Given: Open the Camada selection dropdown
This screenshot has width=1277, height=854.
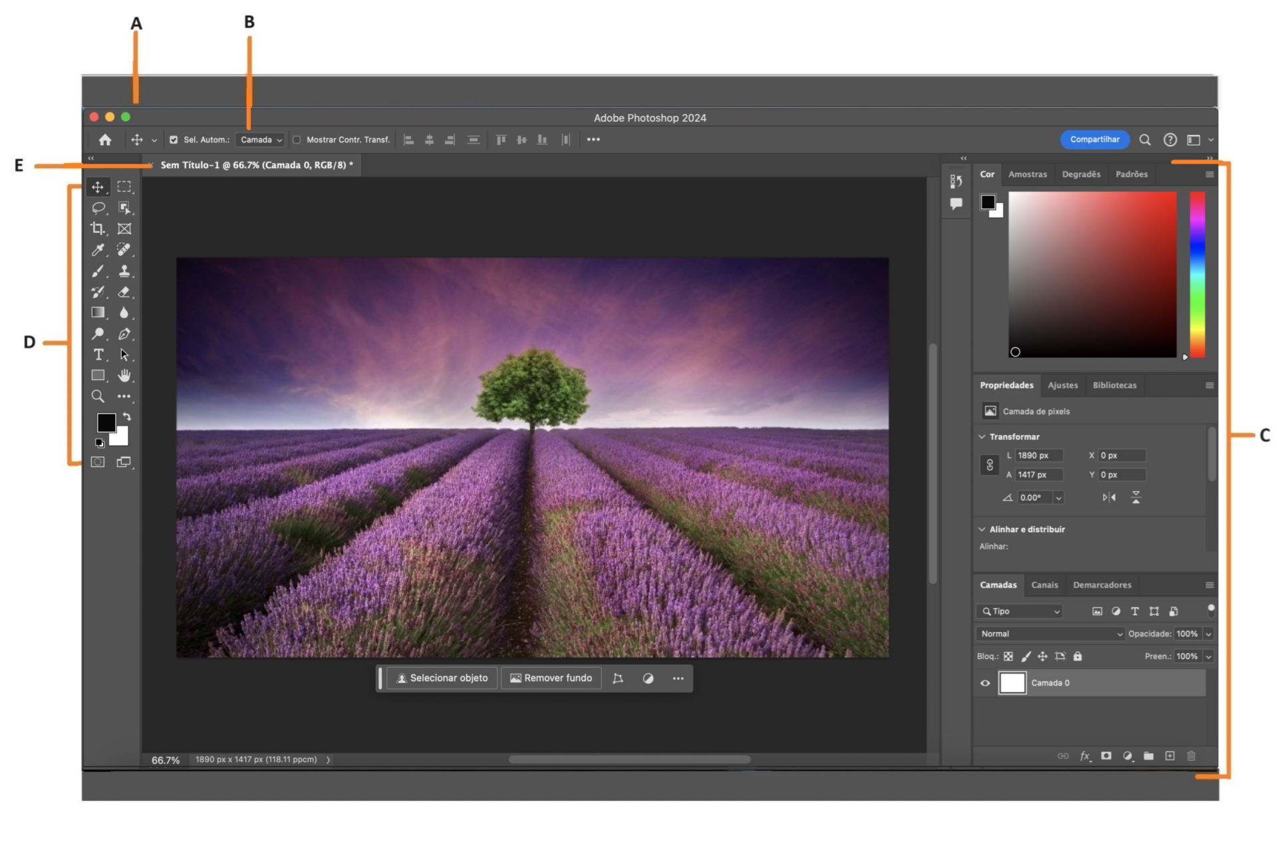Looking at the screenshot, I should point(260,139).
